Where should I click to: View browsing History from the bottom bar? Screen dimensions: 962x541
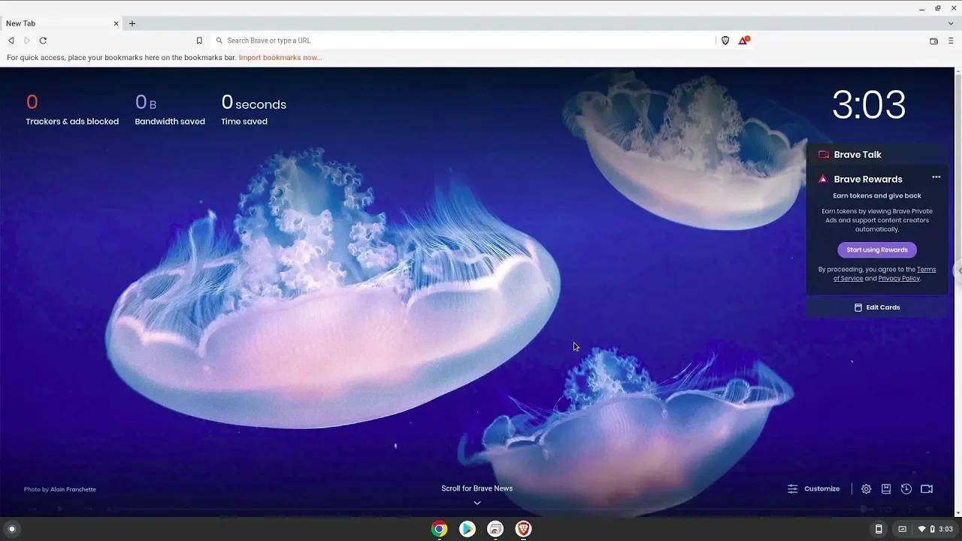[x=906, y=488]
